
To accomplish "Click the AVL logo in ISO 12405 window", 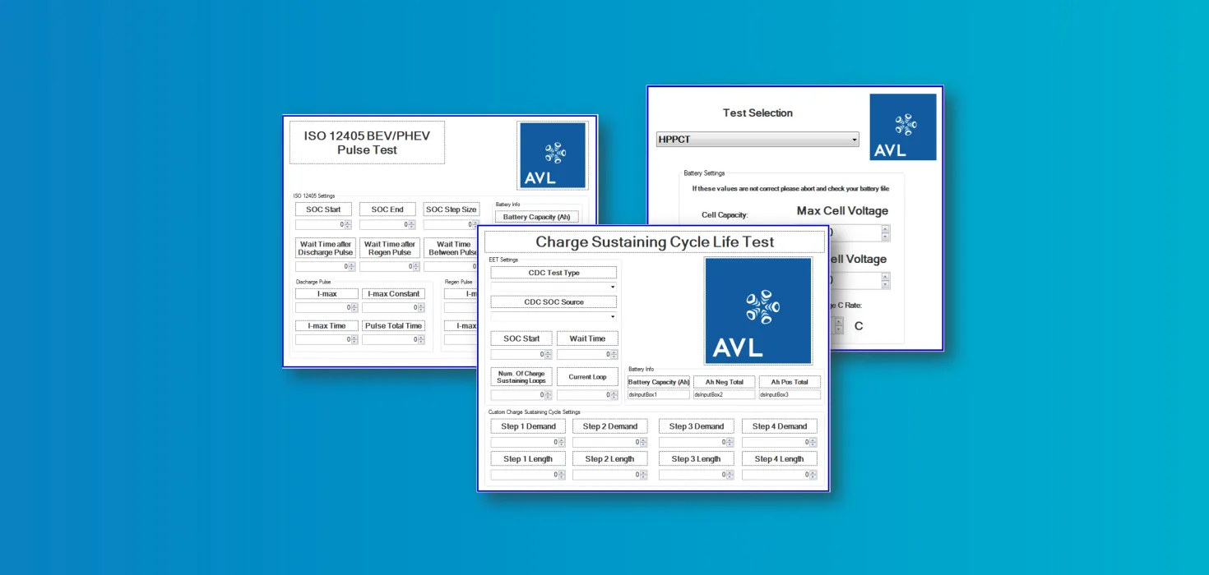I will [552, 155].
